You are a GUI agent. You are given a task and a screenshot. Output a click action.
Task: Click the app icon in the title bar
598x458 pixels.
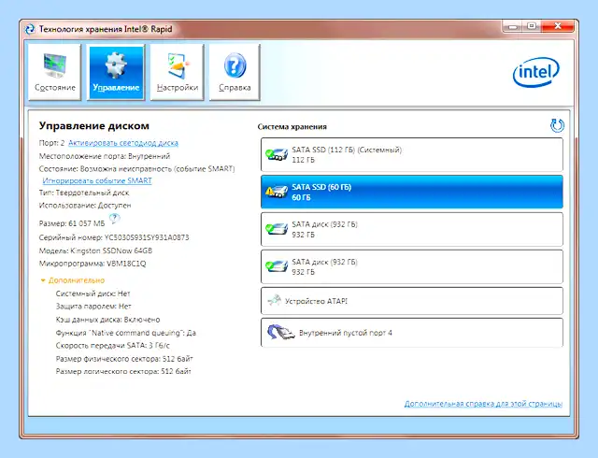click(x=30, y=29)
